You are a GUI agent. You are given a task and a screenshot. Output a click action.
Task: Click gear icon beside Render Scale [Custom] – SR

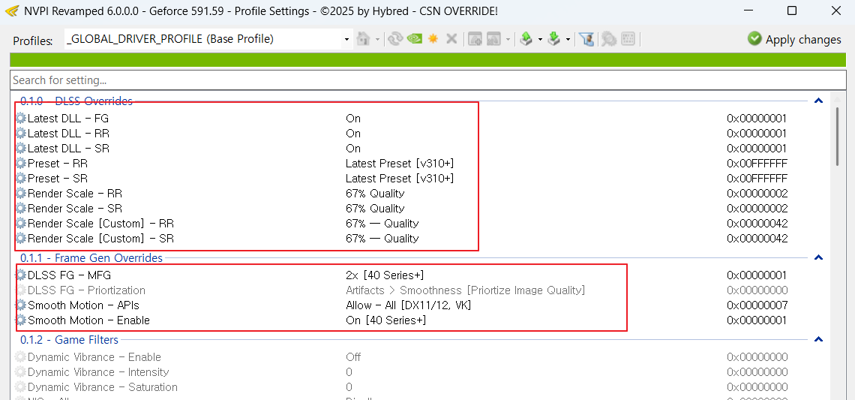[x=21, y=239]
